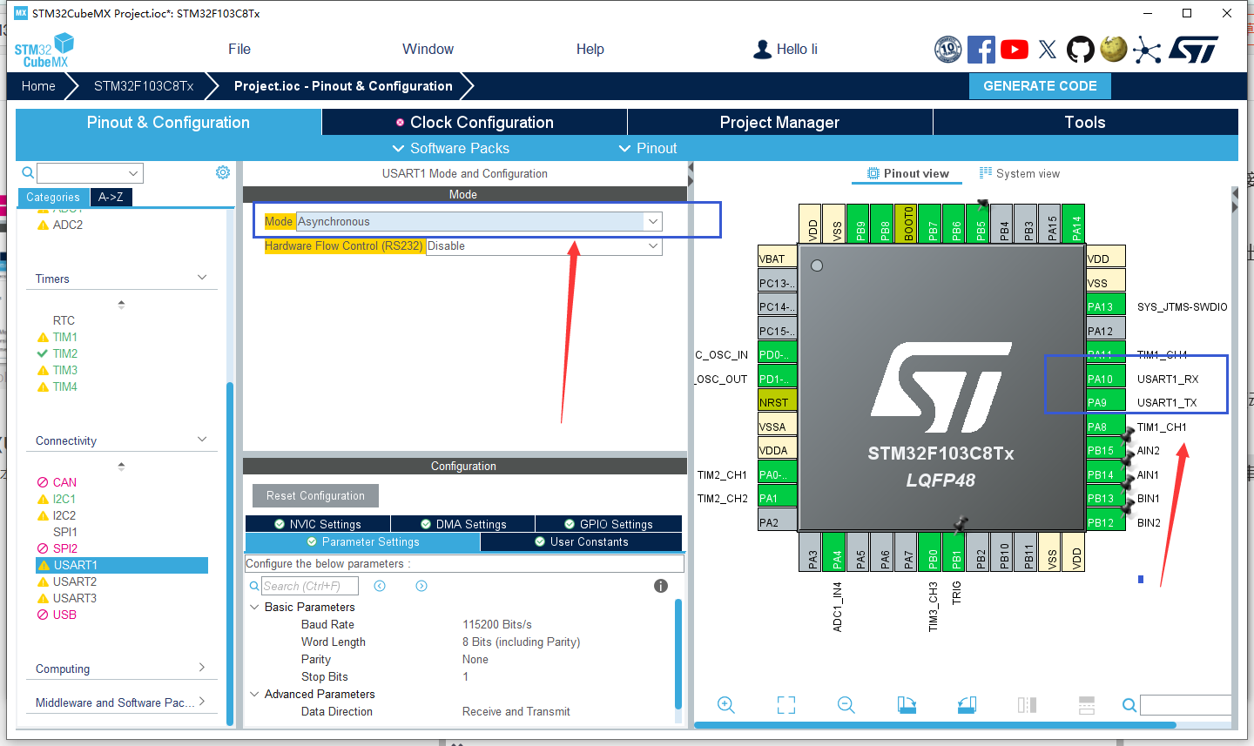The height and width of the screenshot is (746, 1254).
Task: Click the parameter search magnifier icon
Action: tap(254, 586)
